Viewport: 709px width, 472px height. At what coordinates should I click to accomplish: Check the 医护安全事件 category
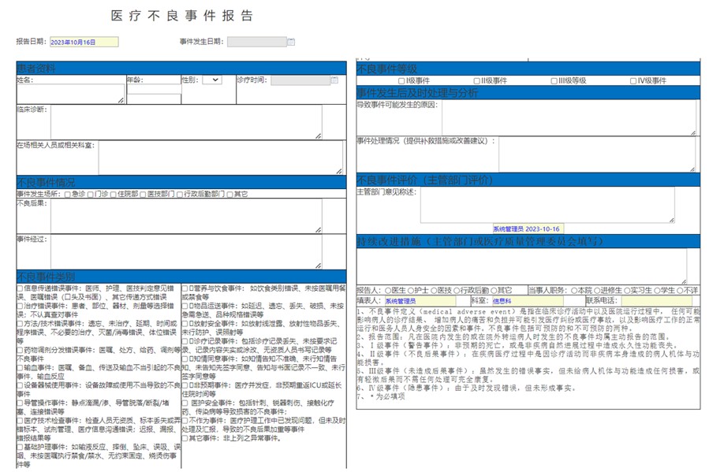coord(185,403)
